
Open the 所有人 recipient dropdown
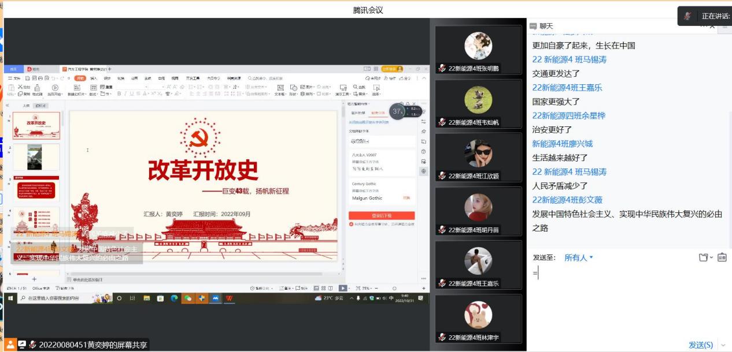[x=579, y=258]
